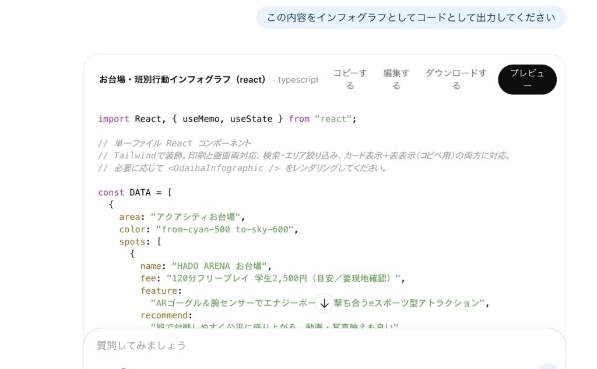
Task: Click the spots array key line
Action: pyautogui.click(x=140, y=242)
